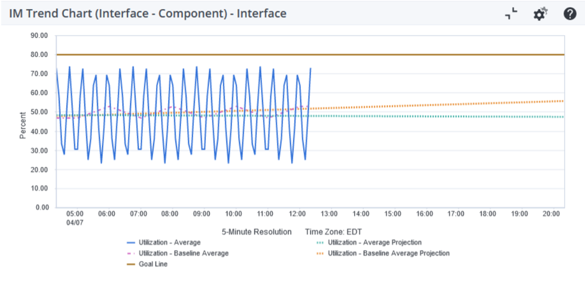The width and height of the screenshot is (585, 281).
Task: Hide "Utilization - Baseline Average Projection" legend label
Action: click(x=389, y=253)
